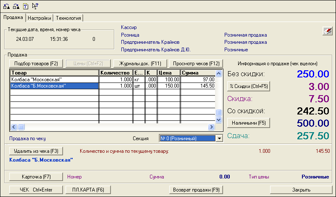Click the Продажа по чеку label
This screenshot has width=336, height=197.
point(27,138)
